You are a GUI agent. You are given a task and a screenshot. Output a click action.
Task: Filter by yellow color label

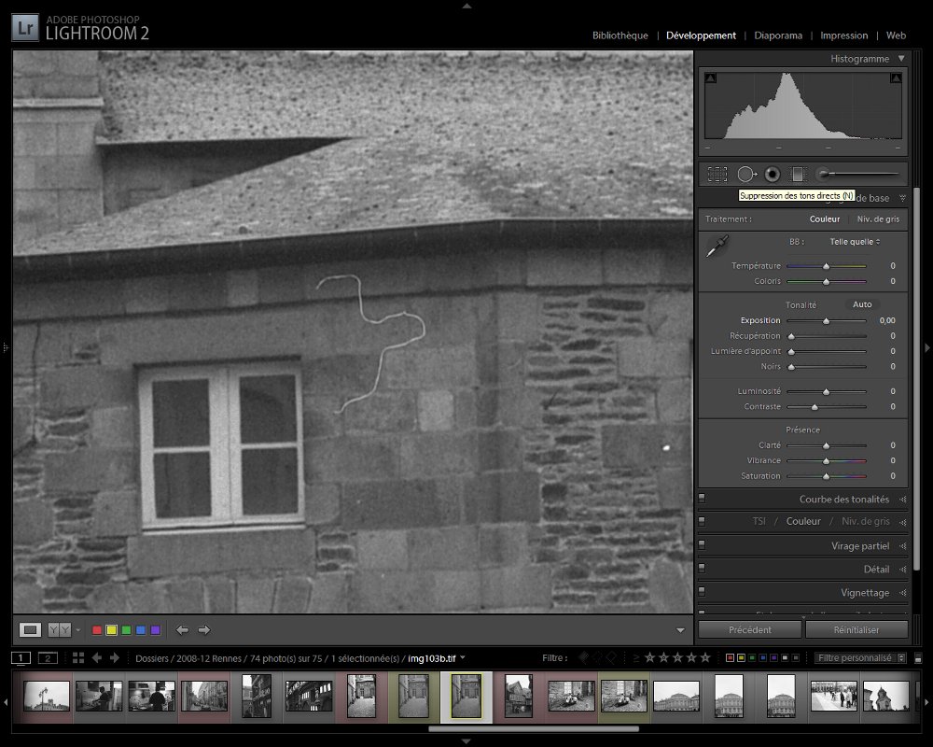pyautogui.click(x=741, y=657)
